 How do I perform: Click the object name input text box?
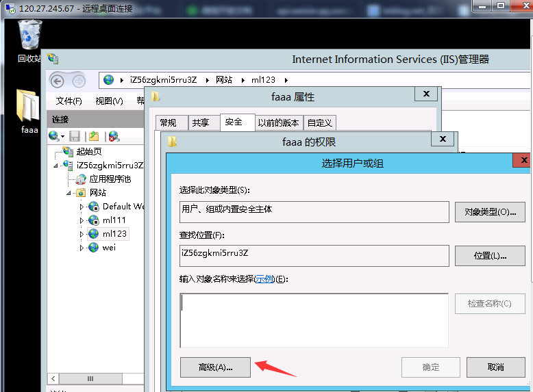(x=314, y=320)
